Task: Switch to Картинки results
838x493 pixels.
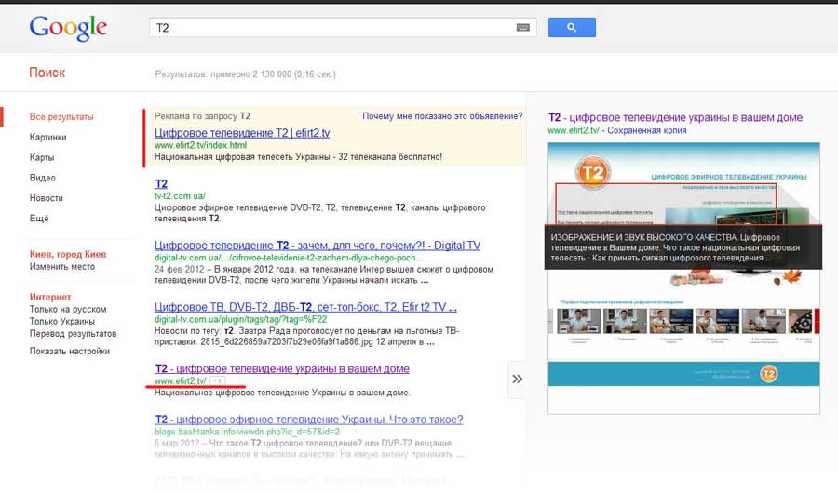Action: point(48,138)
